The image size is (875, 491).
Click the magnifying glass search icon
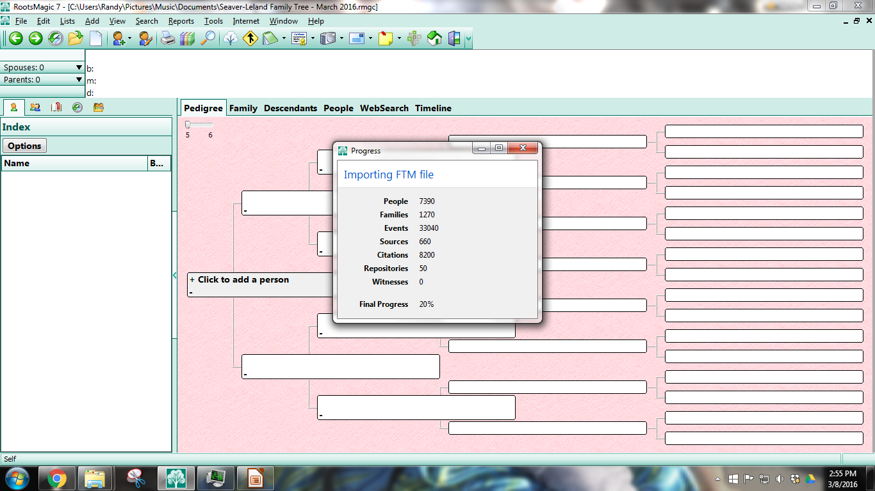point(208,38)
